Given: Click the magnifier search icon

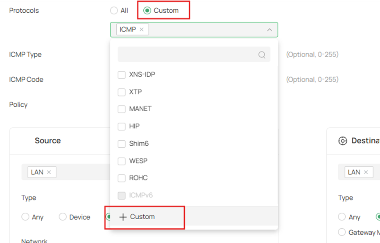Looking at the screenshot, I should coord(262,55).
